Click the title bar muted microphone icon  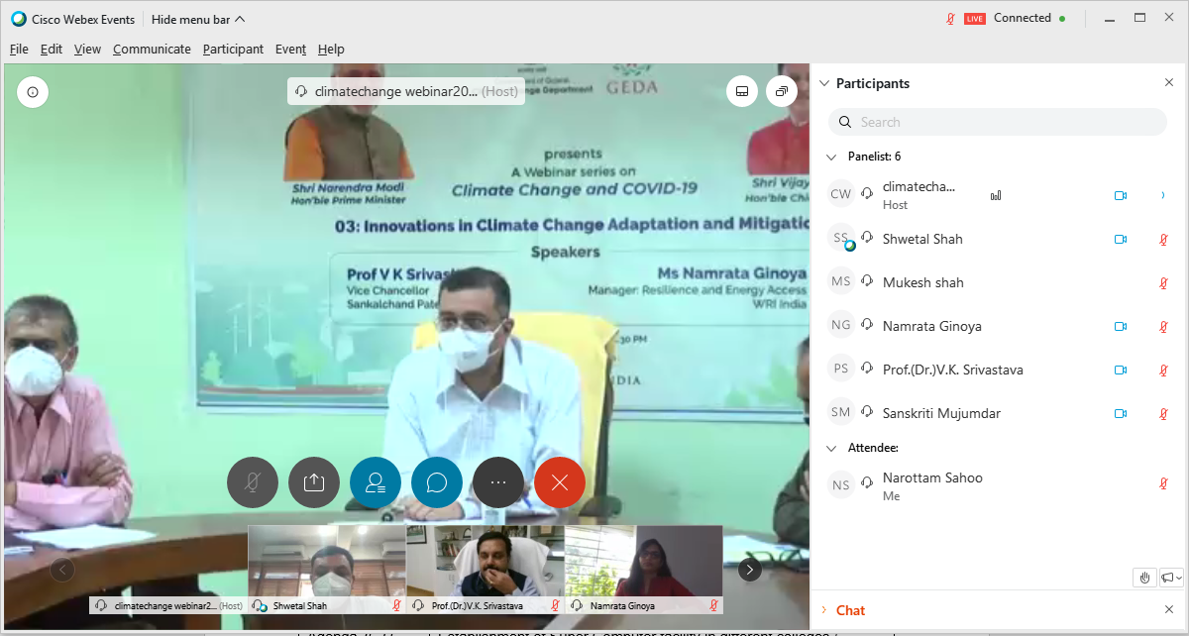point(951,18)
